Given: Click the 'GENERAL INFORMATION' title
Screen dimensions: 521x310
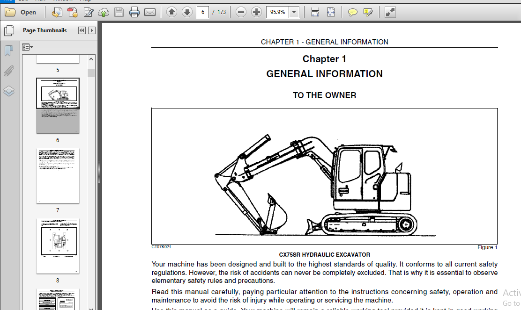Looking at the screenshot, I should pyautogui.click(x=325, y=74).
